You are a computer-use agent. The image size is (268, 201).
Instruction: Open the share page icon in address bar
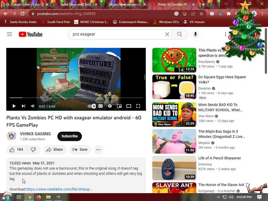click(193, 14)
